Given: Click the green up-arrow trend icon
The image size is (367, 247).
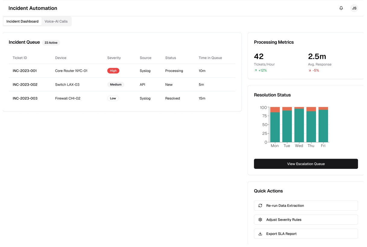Looking at the screenshot, I should tap(255, 70).
